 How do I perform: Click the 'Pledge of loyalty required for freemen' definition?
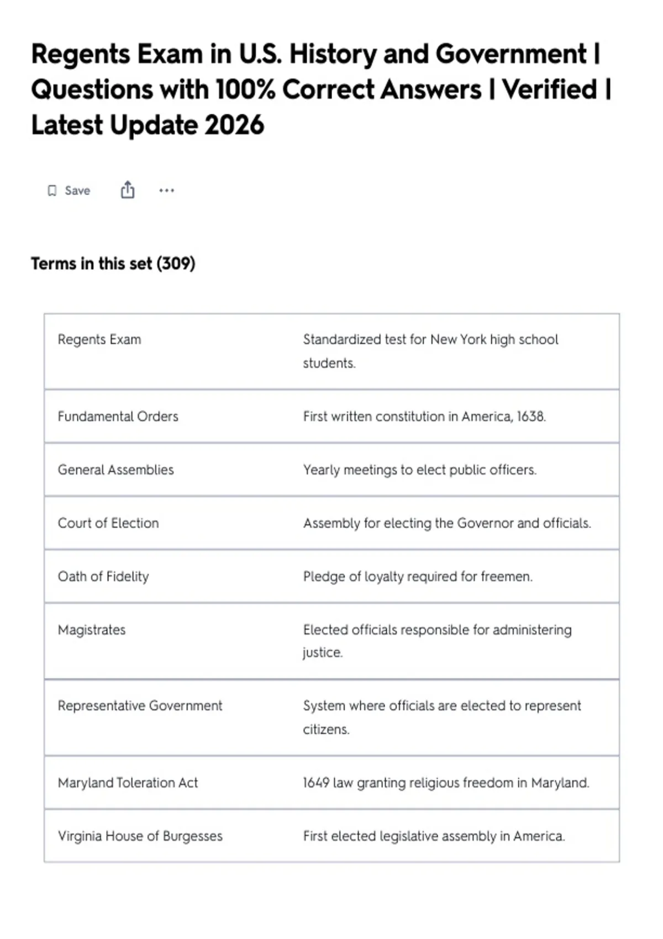[x=418, y=577]
